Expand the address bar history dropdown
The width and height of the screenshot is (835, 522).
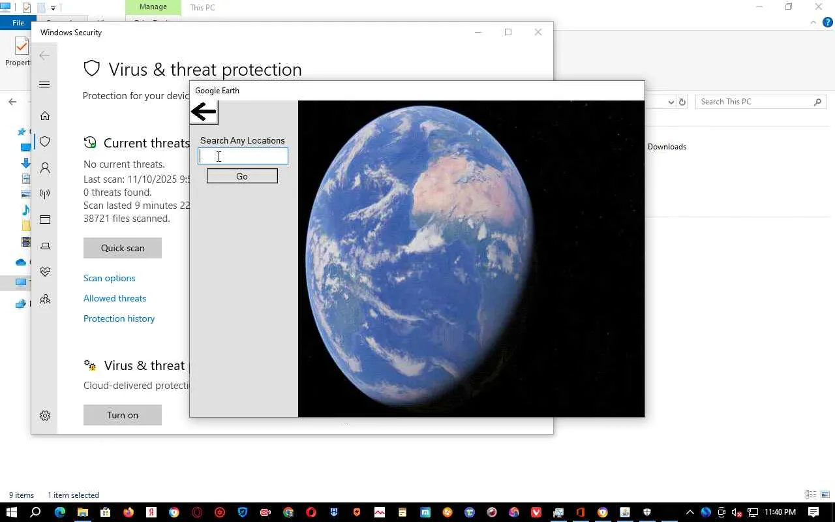(x=671, y=102)
